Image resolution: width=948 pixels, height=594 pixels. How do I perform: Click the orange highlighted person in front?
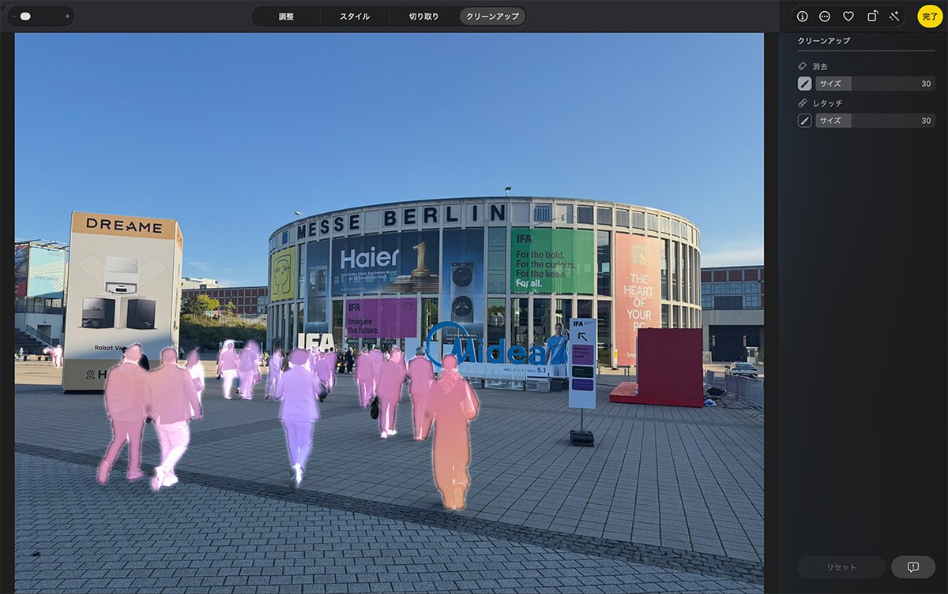451,431
